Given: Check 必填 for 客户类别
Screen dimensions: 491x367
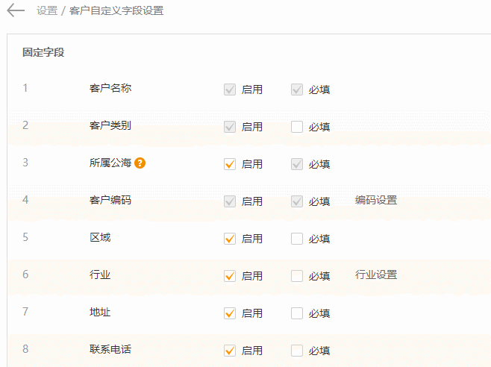Looking at the screenshot, I should (297, 127).
